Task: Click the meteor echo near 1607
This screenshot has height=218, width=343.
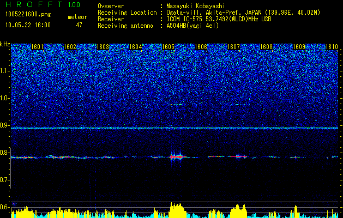Action: click(x=238, y=156)
